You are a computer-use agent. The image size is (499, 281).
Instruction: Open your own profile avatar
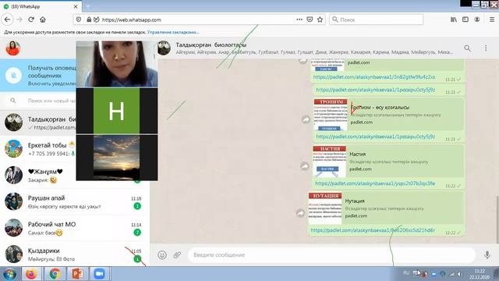13,48
